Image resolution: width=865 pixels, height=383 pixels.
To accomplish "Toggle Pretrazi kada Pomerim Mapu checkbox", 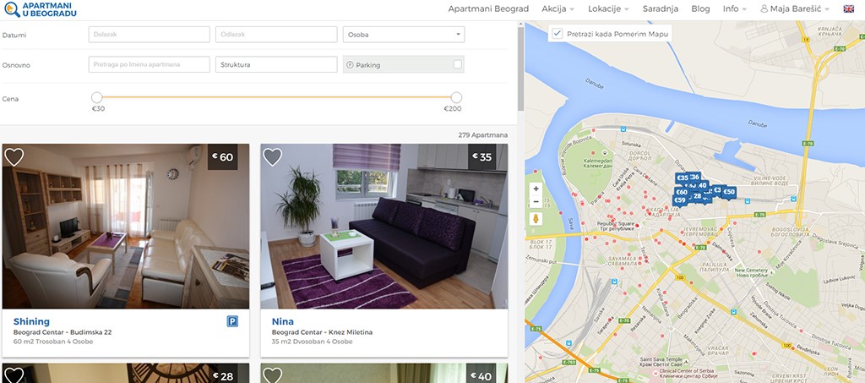I will [558, 34].
